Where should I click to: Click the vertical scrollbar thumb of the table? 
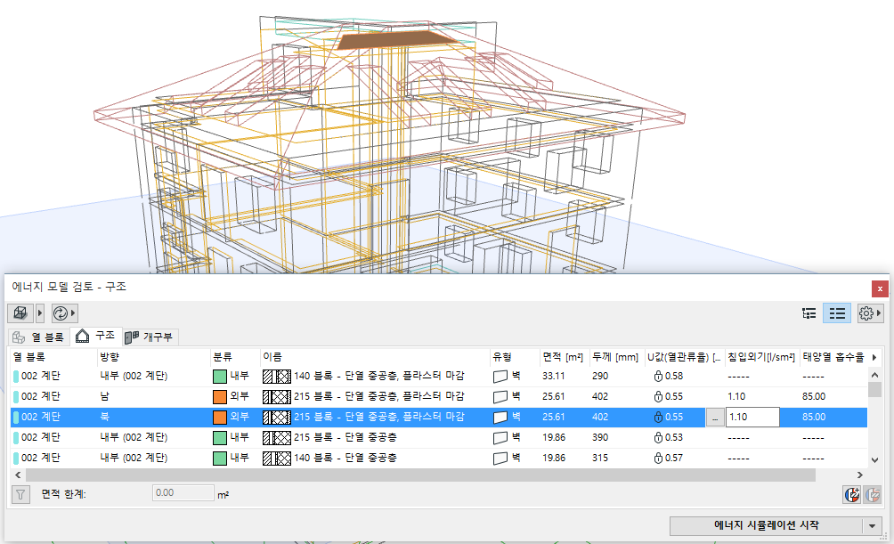(x=874, y=389)
